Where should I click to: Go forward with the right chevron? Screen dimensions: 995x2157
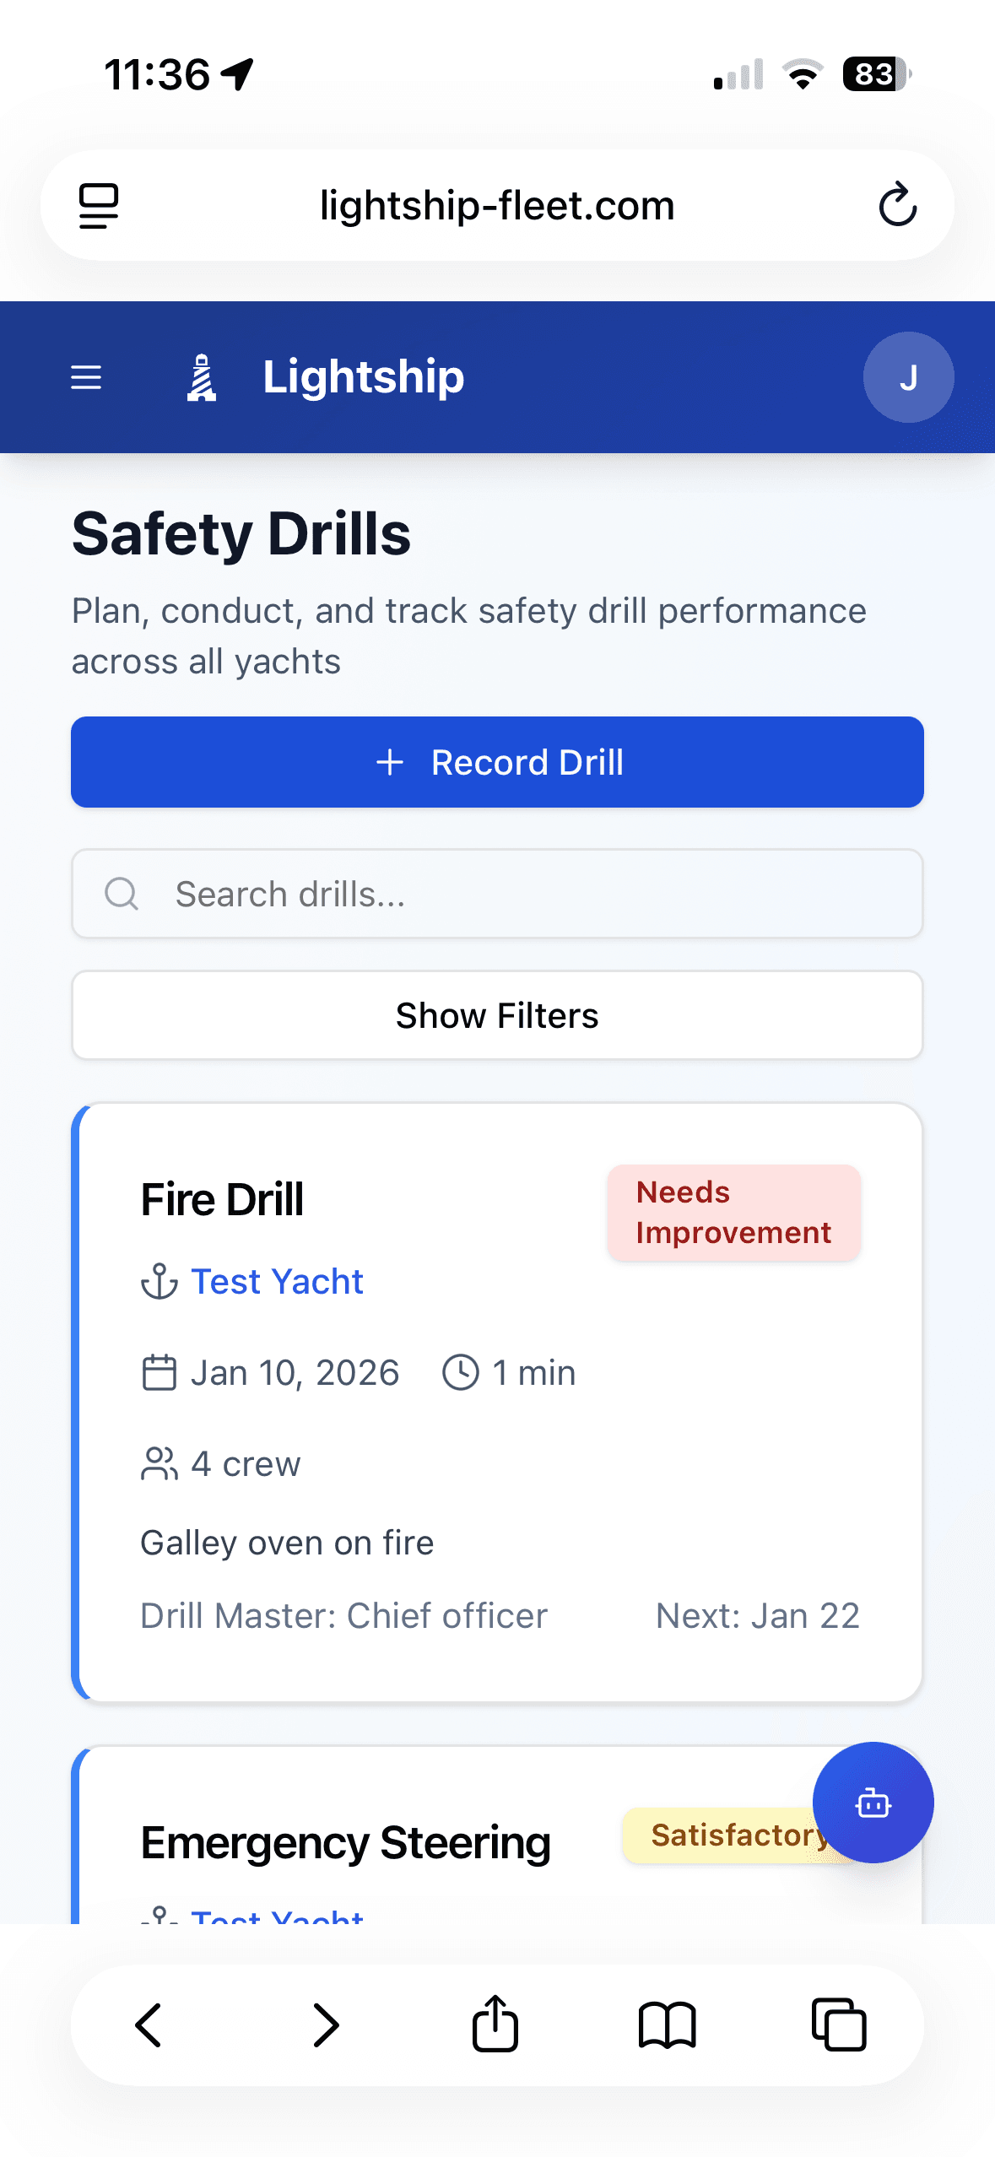coord(325,2025)
